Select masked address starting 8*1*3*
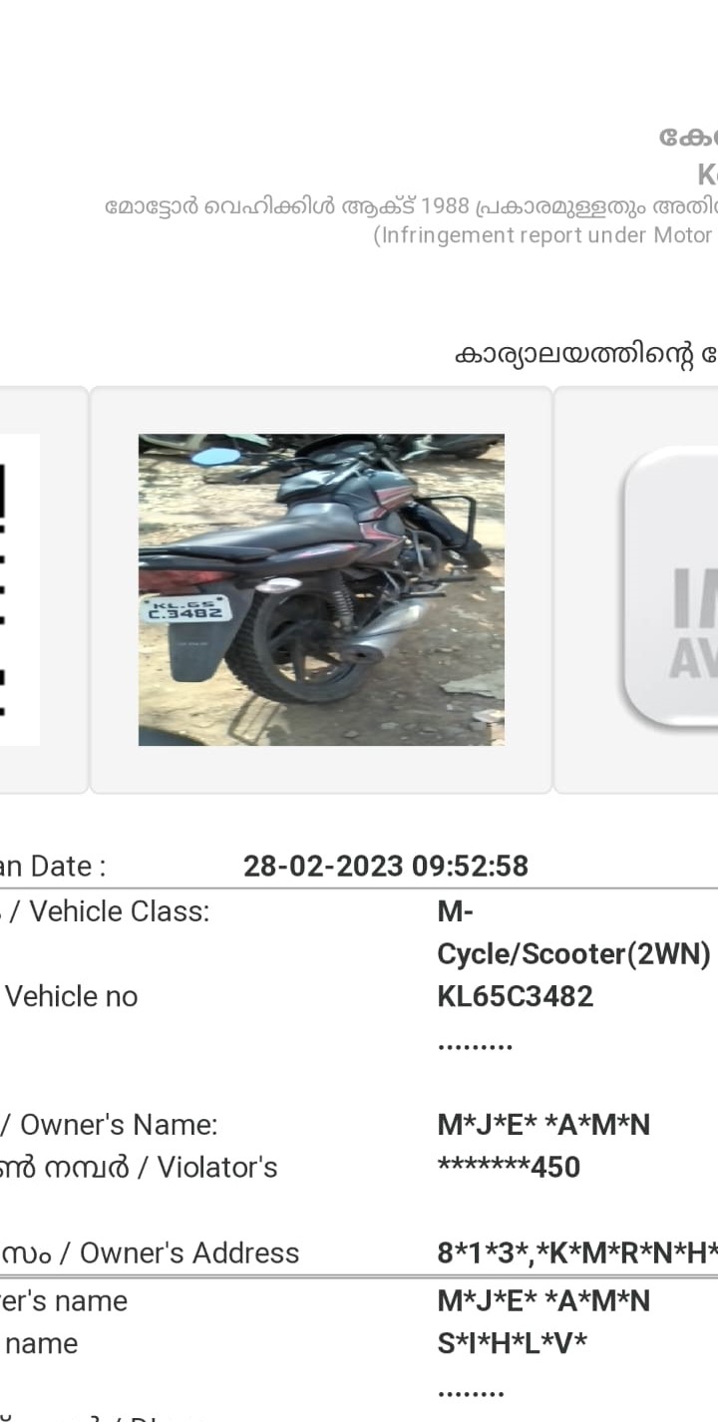This screenshot has height=1422, width=718. (577, 1252)
